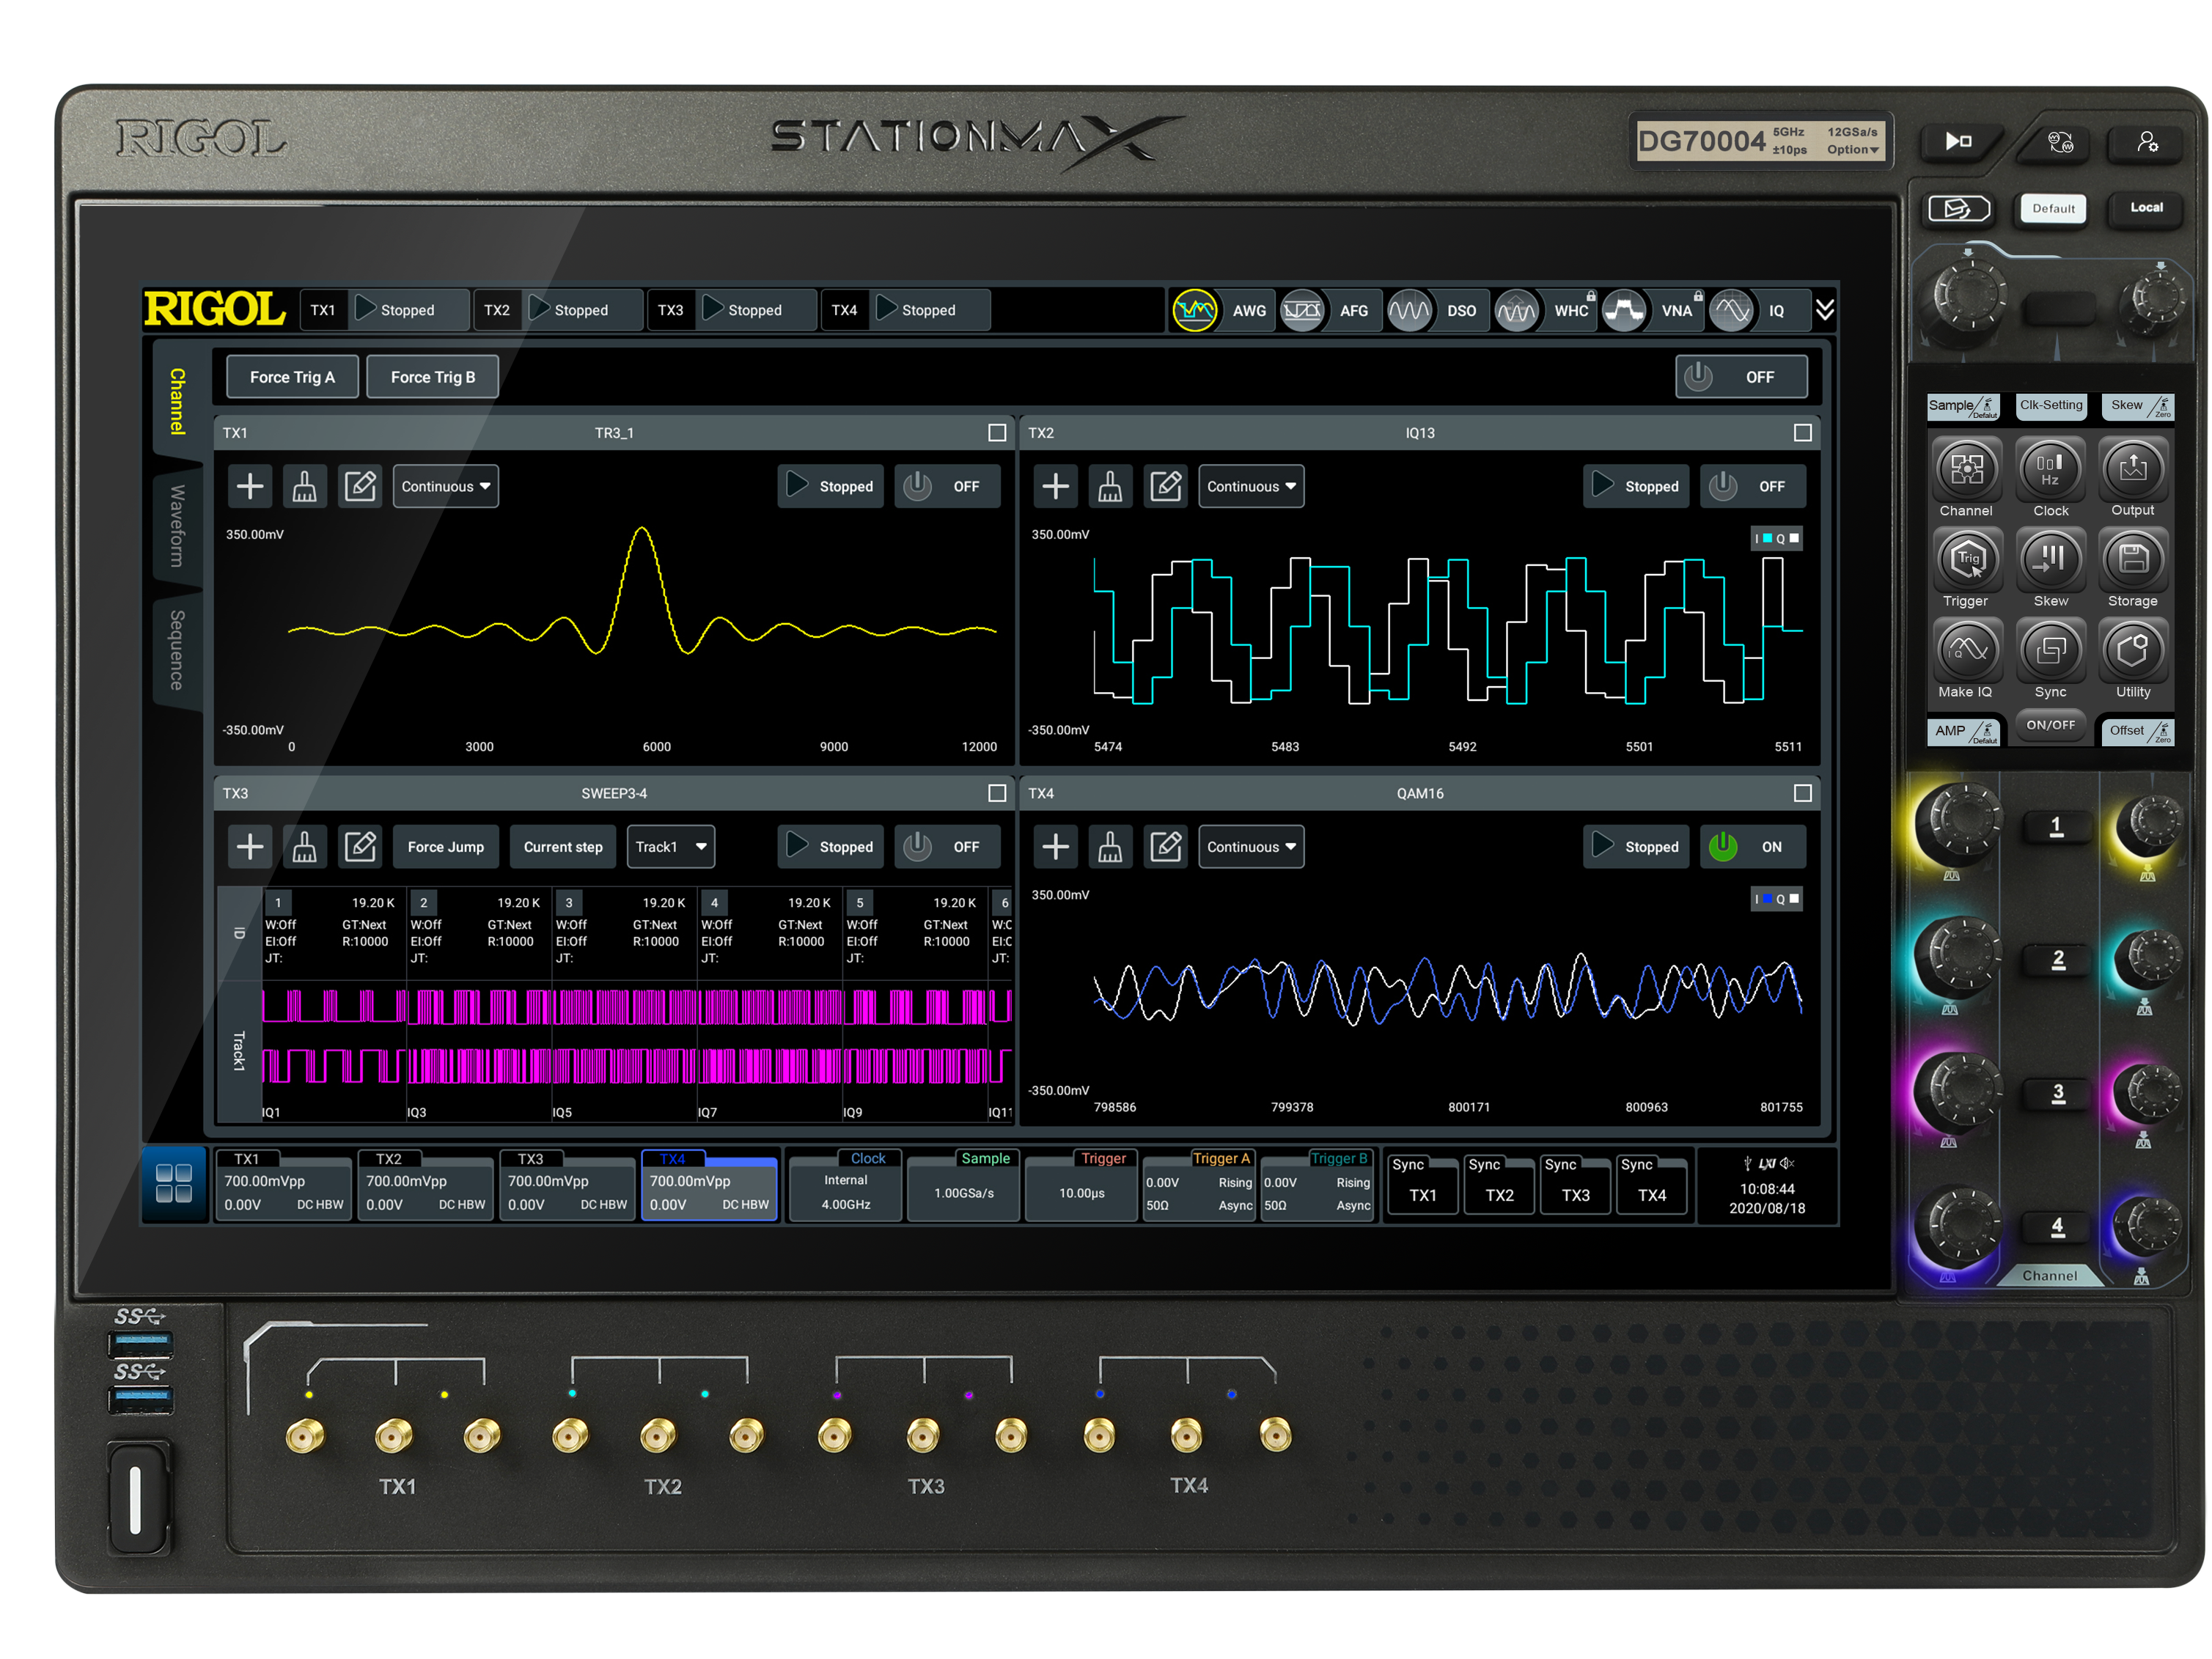
Task: Click the magenta channel 3 amplitude knob
Action: (1959, 1091)
